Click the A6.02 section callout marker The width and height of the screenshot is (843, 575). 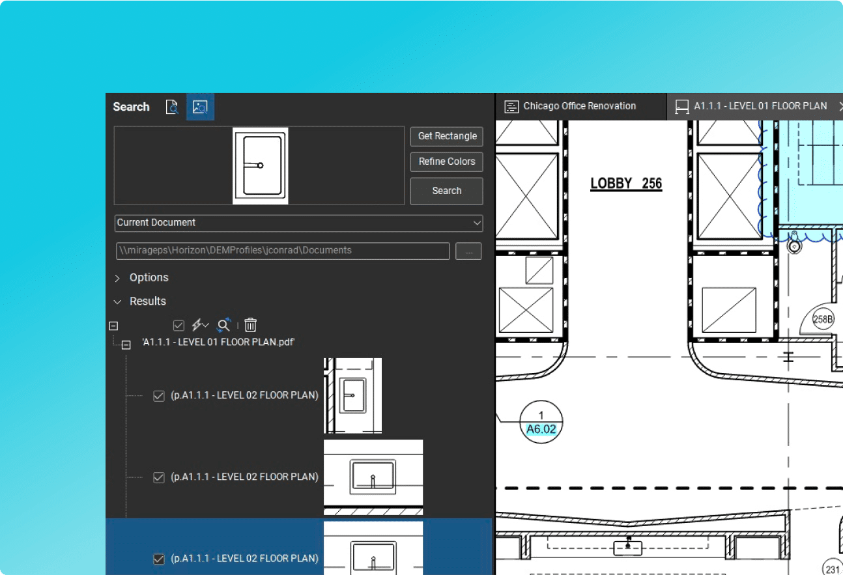coord(541,422)
